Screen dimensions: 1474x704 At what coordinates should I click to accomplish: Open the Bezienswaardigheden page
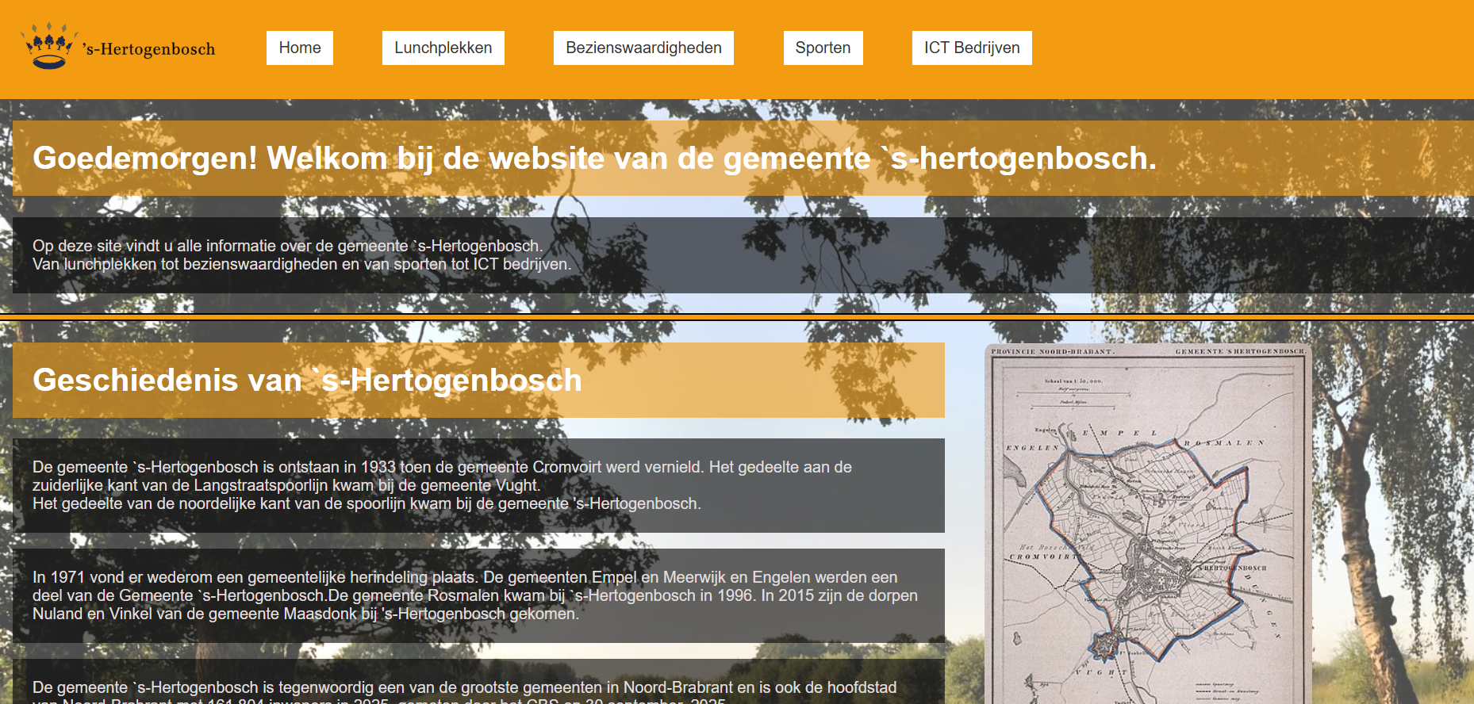643,48
